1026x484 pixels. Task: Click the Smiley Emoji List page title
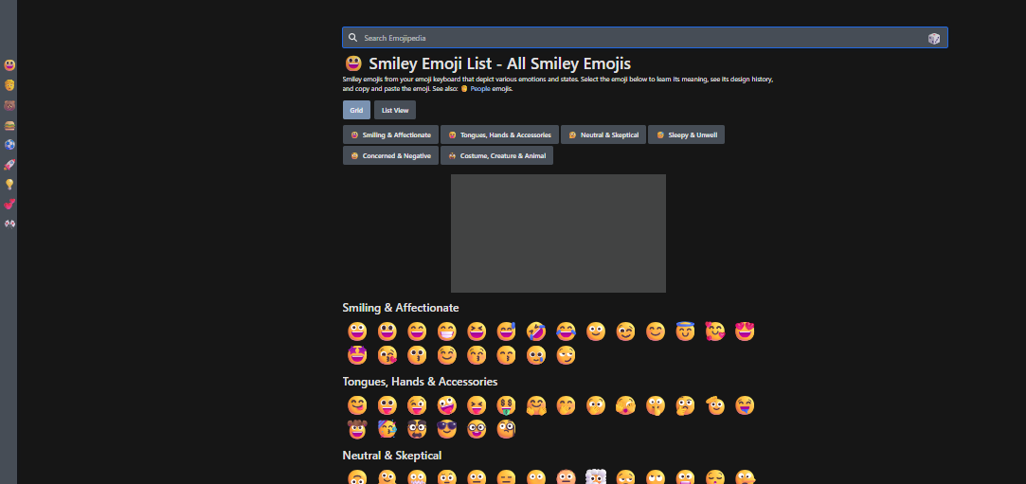click(x=500, y=63)
